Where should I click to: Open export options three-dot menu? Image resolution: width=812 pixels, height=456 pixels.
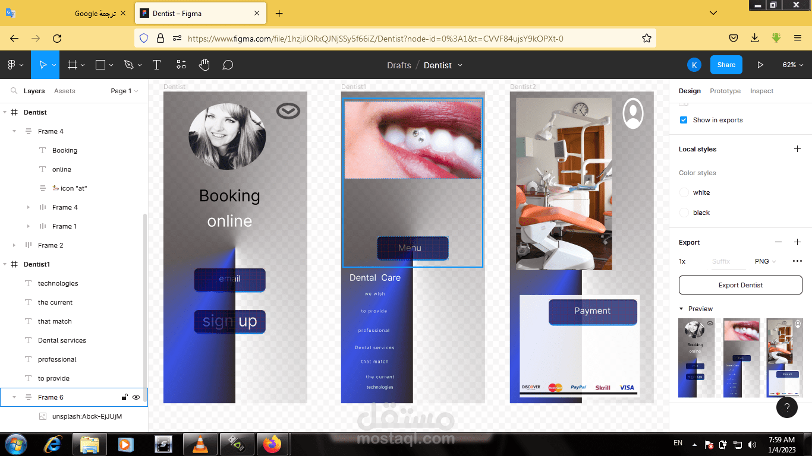(798, 261)
